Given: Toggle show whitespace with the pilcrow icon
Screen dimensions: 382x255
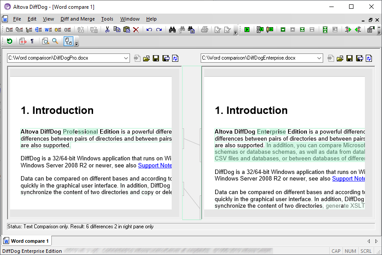Looking at the screenshot, I should click(31, 41).
